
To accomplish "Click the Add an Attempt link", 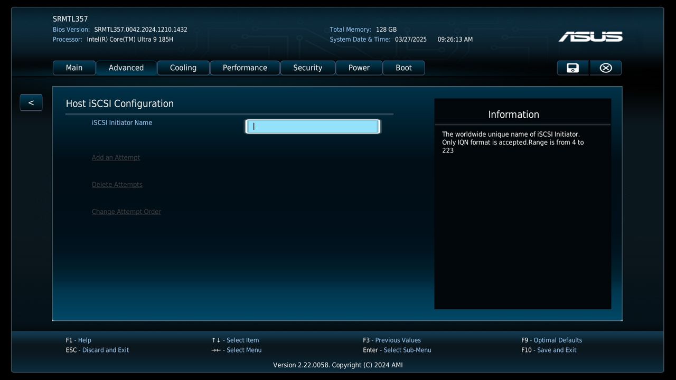I will click(x=116, y=157).
